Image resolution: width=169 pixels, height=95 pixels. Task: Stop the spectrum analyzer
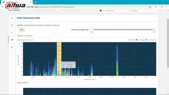pos(22,30)
